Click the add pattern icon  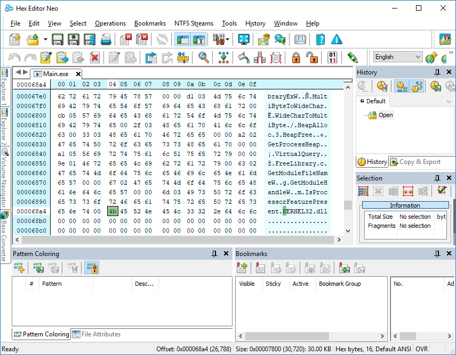(x=19, y=268)
